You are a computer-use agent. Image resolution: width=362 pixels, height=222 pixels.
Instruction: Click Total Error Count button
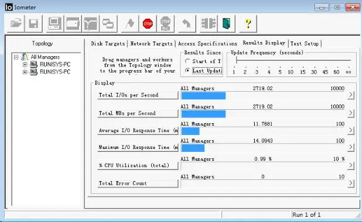138,183
